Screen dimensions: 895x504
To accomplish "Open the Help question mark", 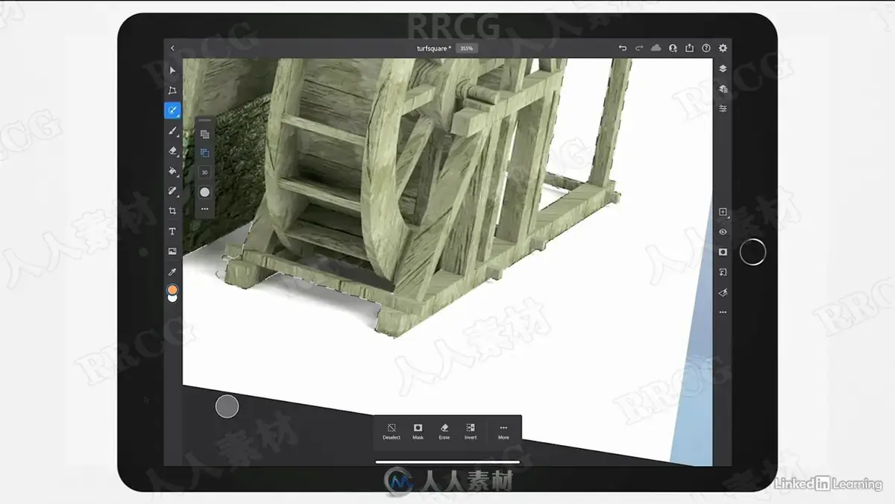I will 706,48.
